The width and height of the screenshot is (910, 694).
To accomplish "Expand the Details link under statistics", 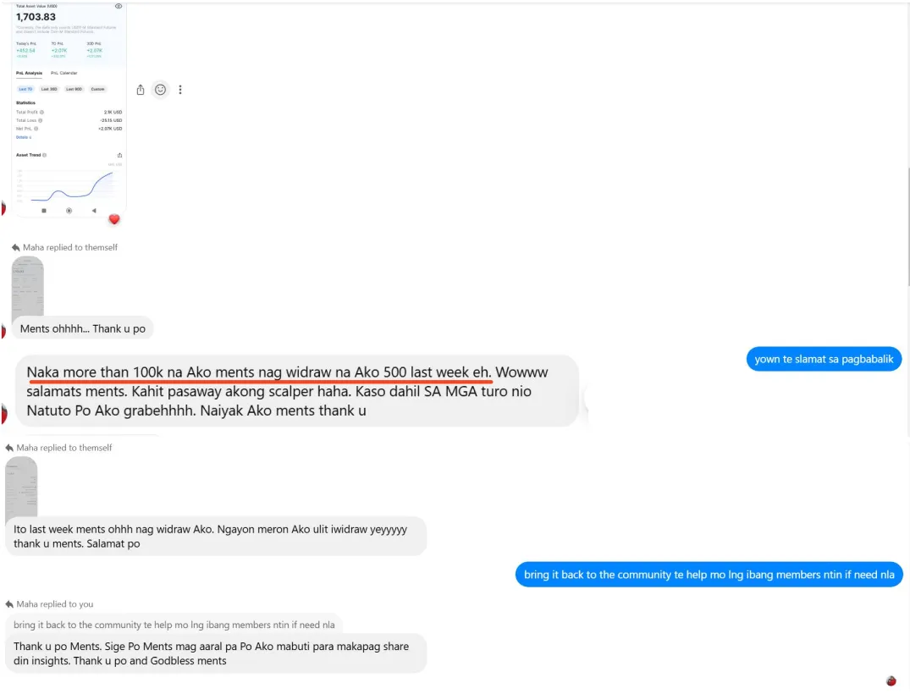I will 24,137.
